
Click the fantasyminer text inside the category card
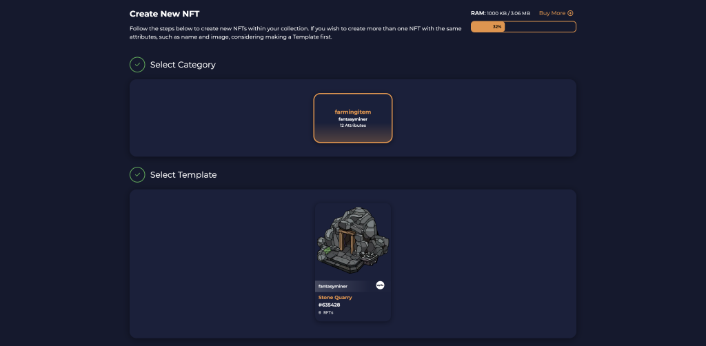pos(353,119)
